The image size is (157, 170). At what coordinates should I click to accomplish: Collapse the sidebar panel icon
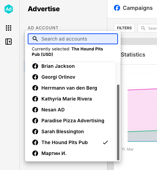[9, 42]
